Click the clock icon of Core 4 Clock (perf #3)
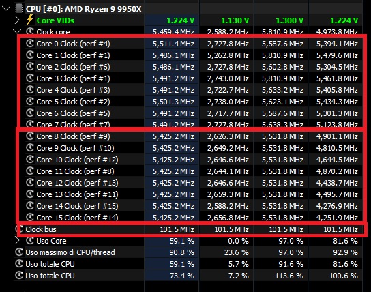371x292 pixels. [30, 90]
